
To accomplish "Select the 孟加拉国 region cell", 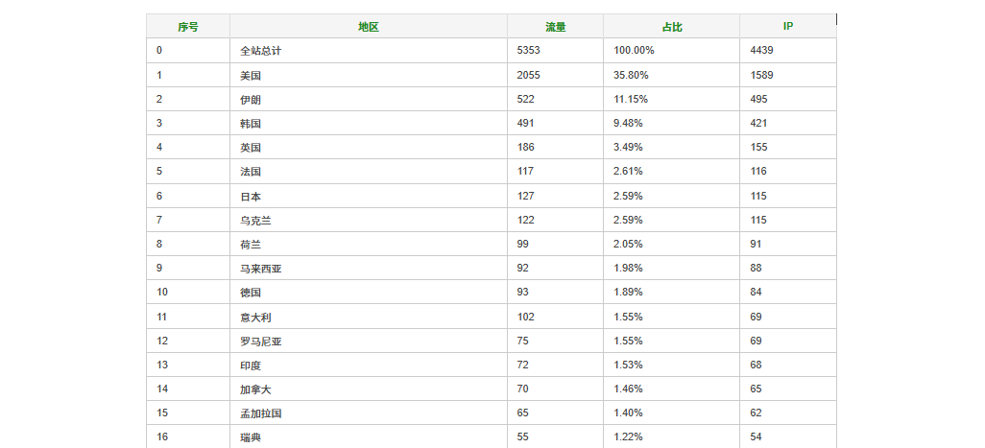I will [x=261, y=413].
